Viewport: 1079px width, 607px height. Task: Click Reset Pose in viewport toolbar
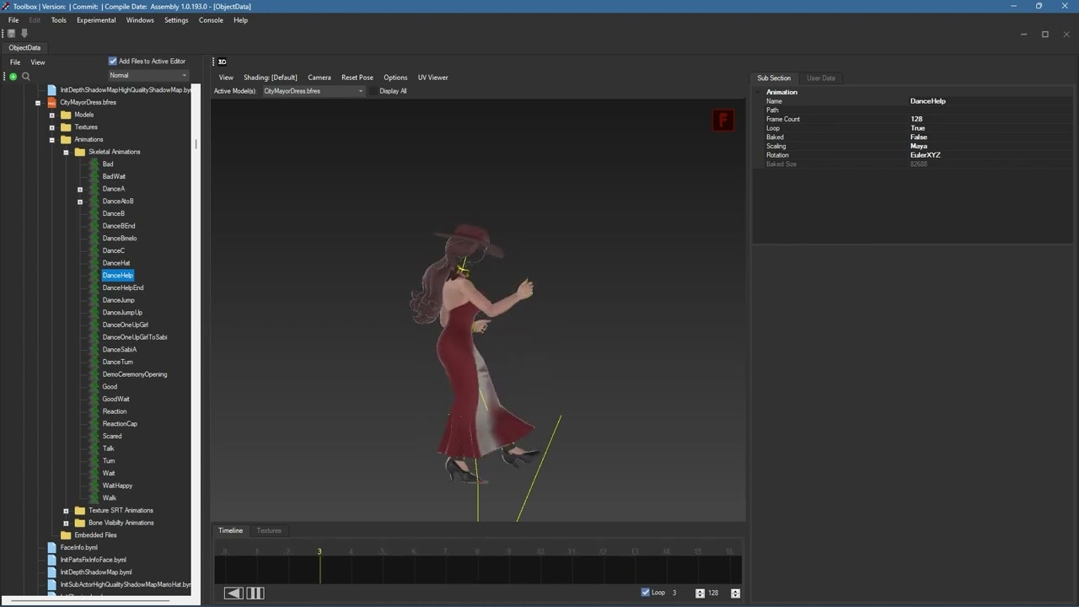(357, 78)
